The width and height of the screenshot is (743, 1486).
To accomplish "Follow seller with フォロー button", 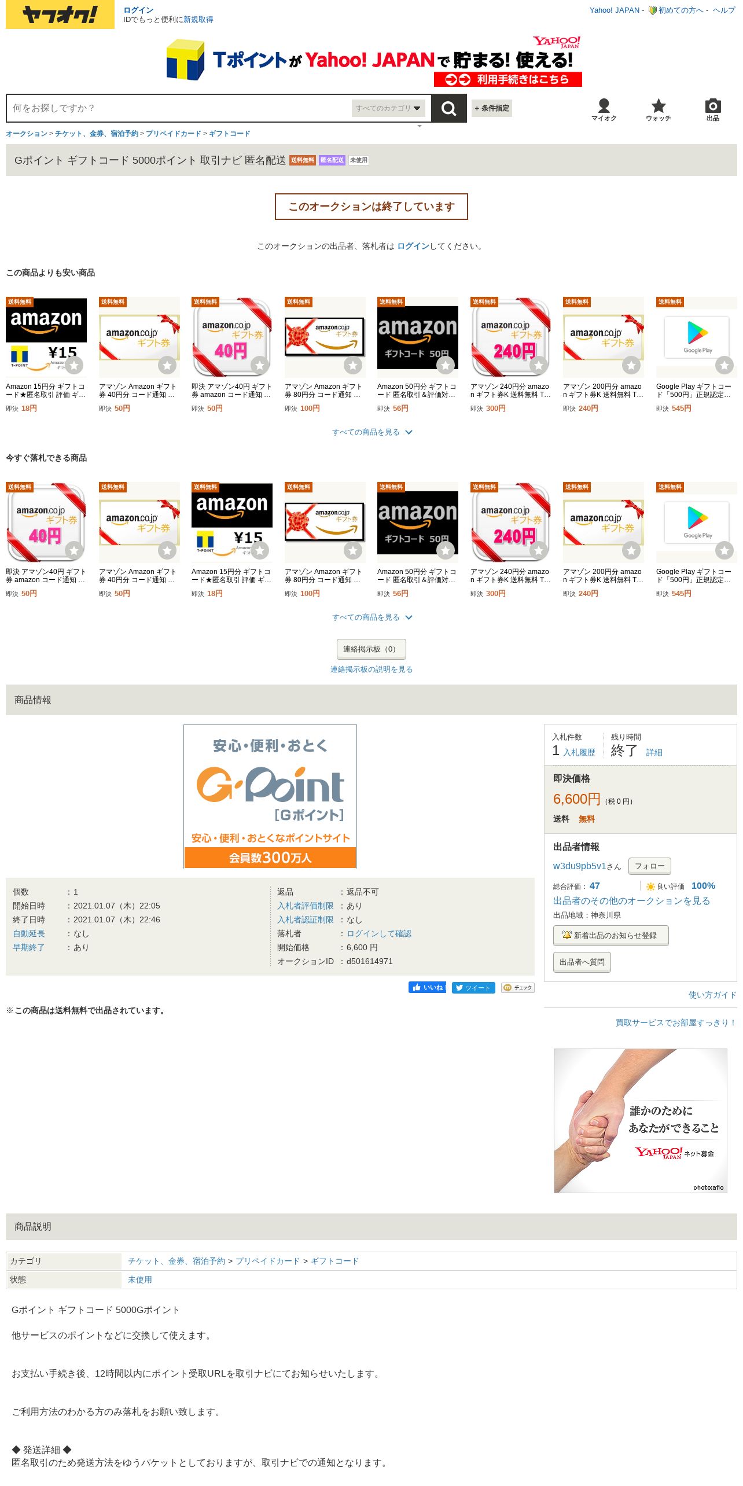I will pyautogui.click(x=650, y=866).
